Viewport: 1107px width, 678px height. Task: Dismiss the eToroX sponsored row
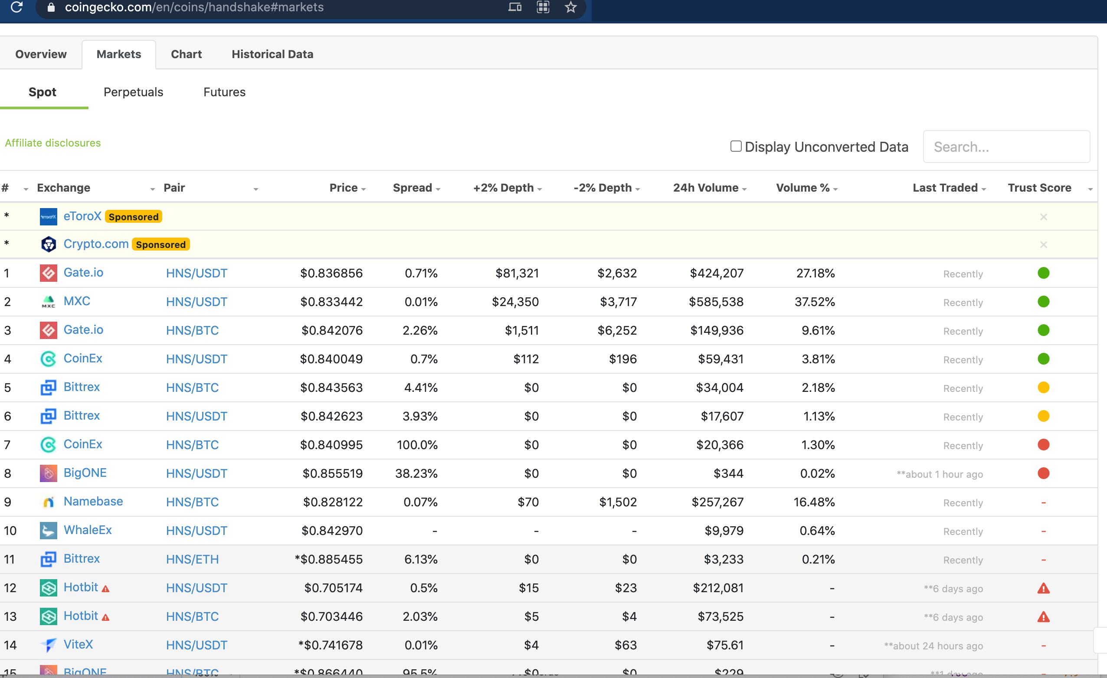tap(1043, 217)
